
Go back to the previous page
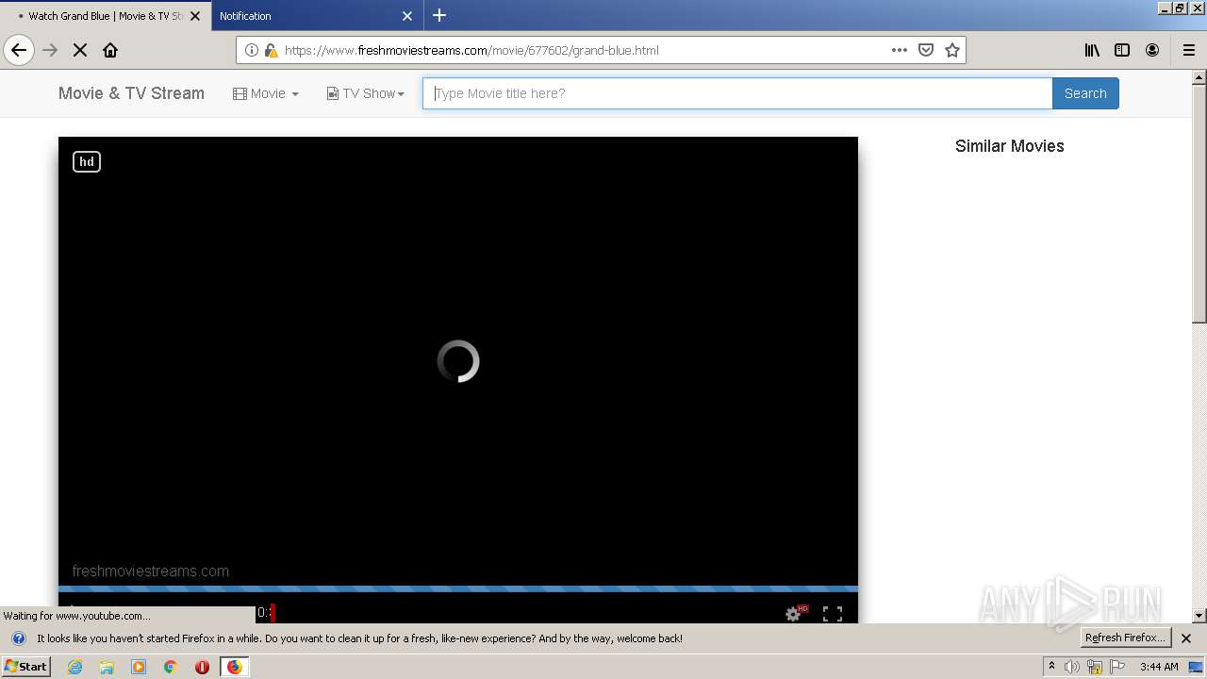19,50
